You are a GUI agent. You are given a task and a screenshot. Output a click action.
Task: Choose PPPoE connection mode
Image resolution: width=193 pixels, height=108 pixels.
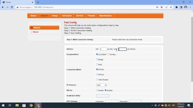coord(97,69)
